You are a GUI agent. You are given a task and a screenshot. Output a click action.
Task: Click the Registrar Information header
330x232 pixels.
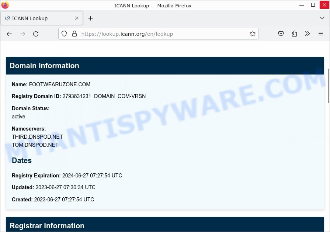tap(165, 224)
